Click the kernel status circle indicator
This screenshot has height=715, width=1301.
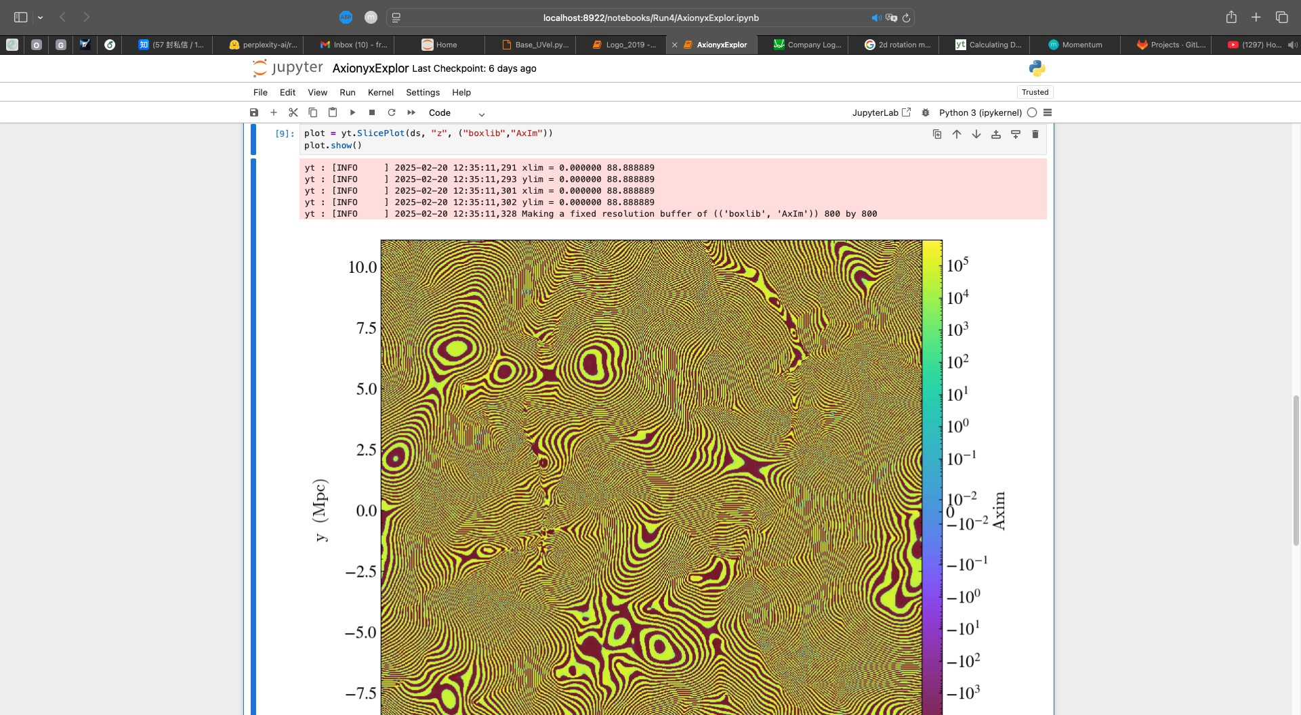(x=1032, y=112)
